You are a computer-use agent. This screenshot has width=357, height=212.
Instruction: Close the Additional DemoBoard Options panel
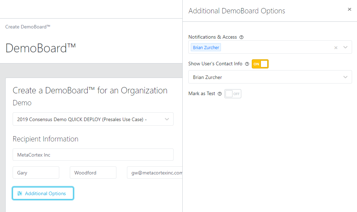(x=349, y=9)
